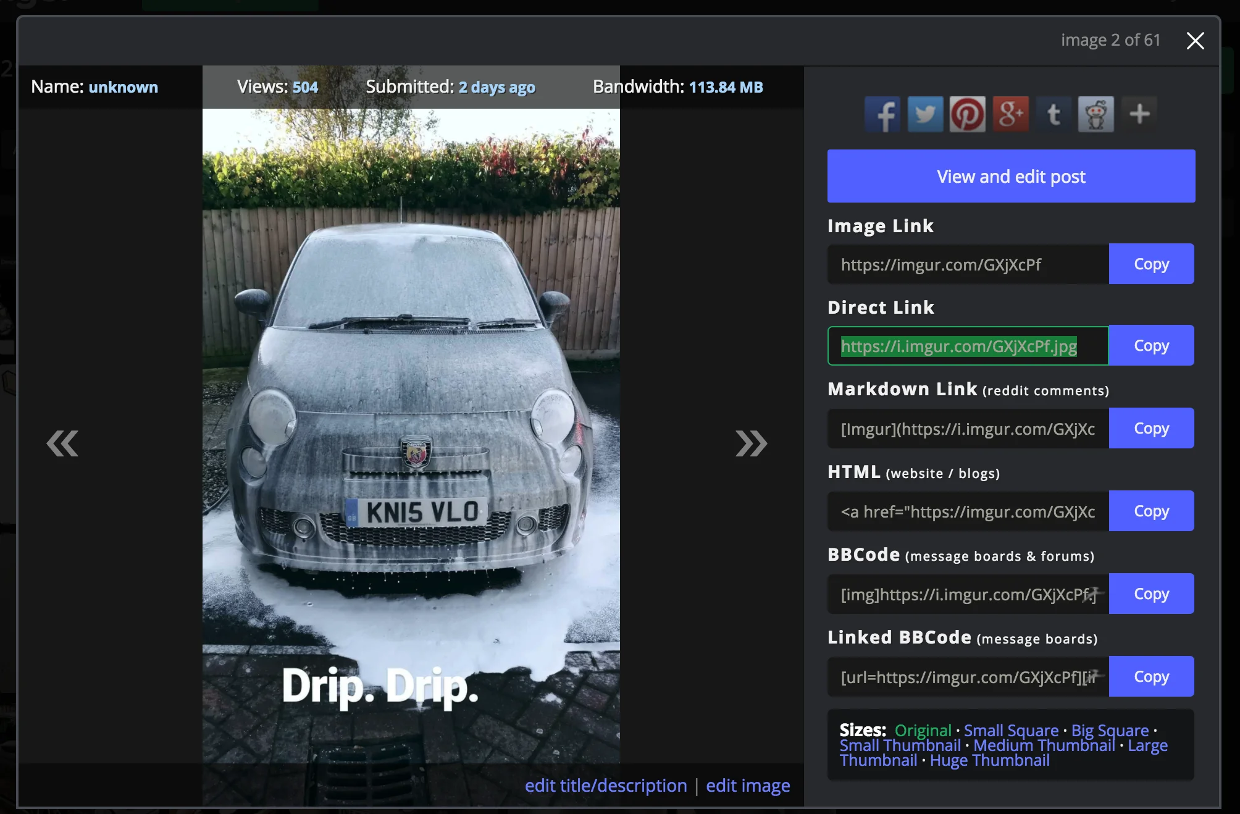1240x814 pixels.
Task: Share image on Google Plus
Action: [1011, 114]
